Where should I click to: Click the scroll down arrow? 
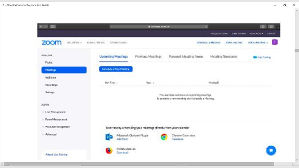(297, 160)
